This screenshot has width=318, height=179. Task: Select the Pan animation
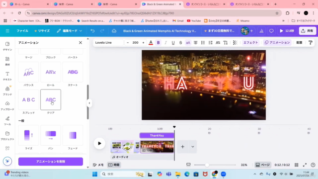pos(51,135)
